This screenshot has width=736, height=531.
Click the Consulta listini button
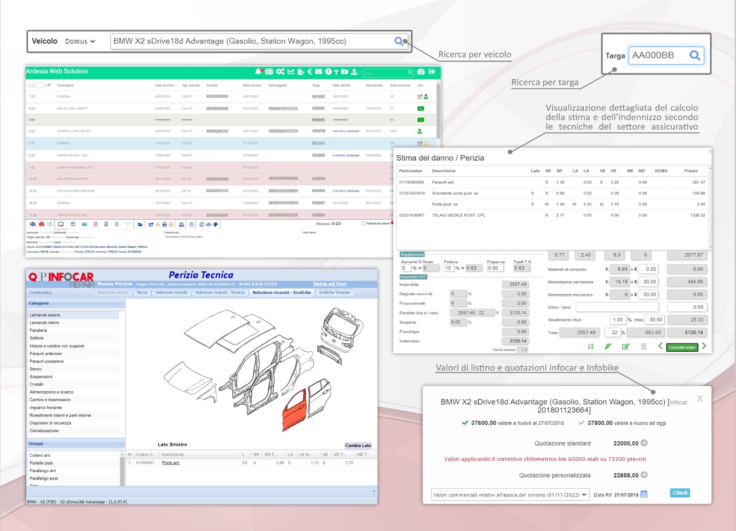[682, 348]
